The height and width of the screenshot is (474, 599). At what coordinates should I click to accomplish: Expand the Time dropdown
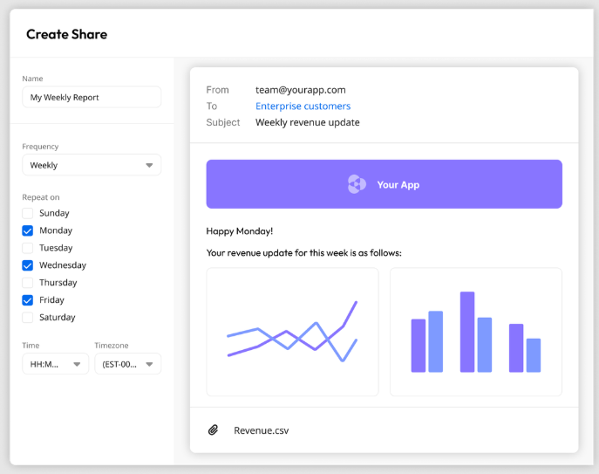pos(55,364)
